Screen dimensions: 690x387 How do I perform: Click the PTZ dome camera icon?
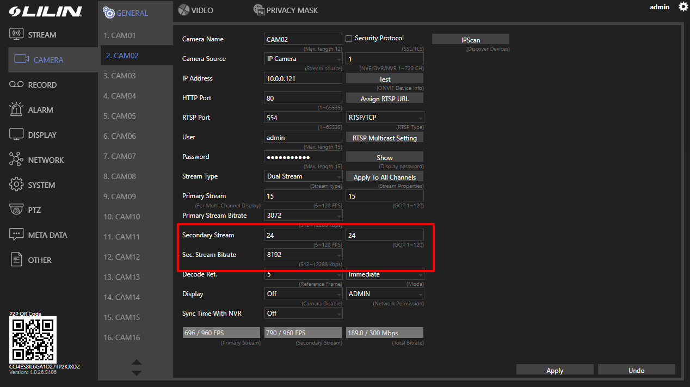click(x=17, y=210)
